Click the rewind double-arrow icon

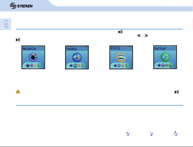[139, 36]
